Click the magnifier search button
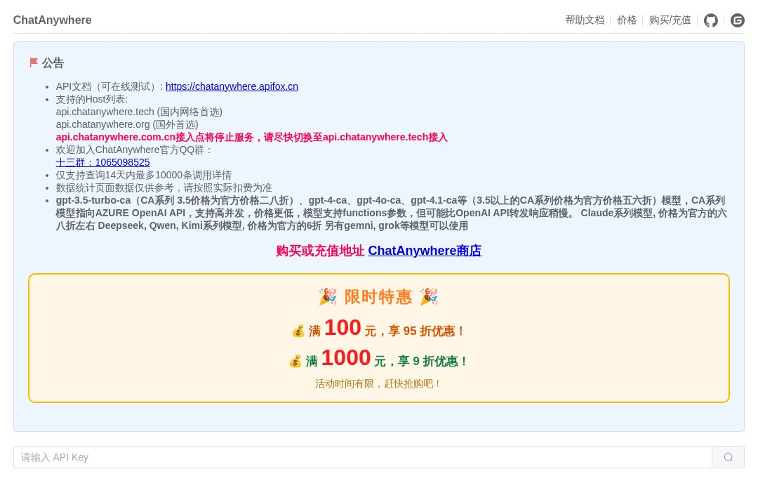 pyautogui.click(x=728, y=456)
